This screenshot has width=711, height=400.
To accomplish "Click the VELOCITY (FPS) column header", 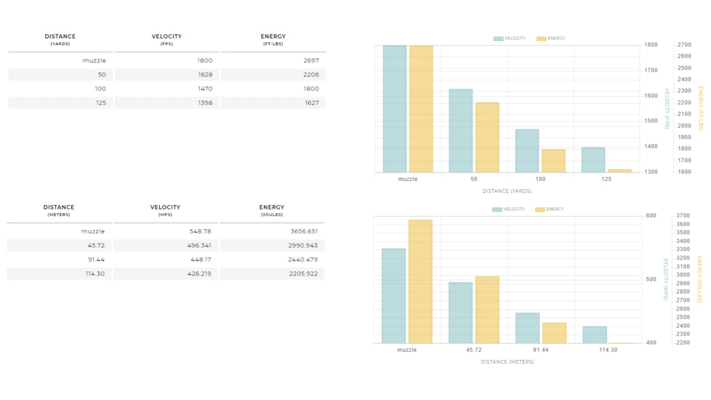I will (x=166, y=39).
